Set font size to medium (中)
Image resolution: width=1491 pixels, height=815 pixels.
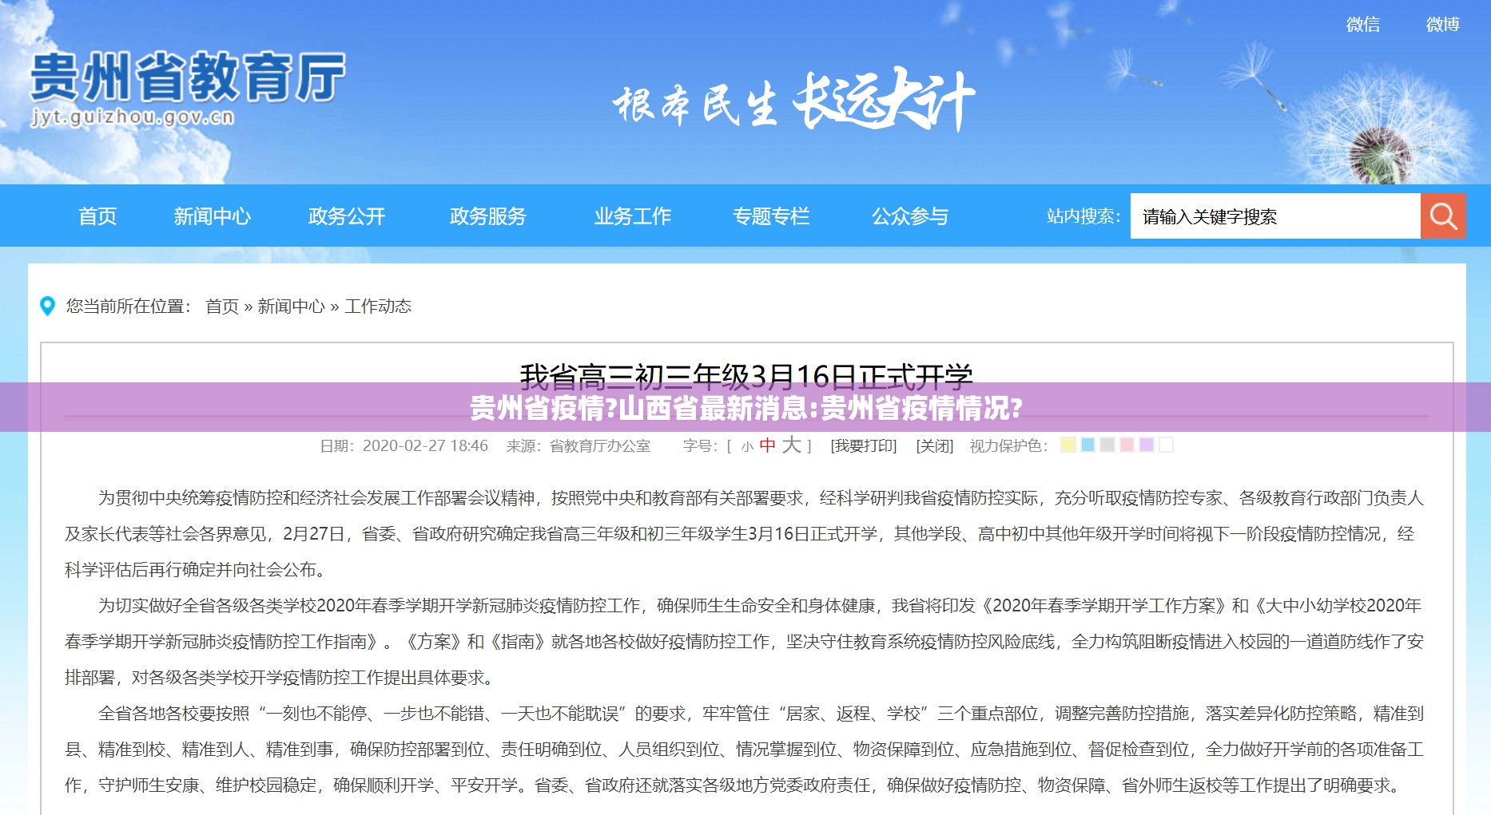pyautogui.click(x=767, y=445)
